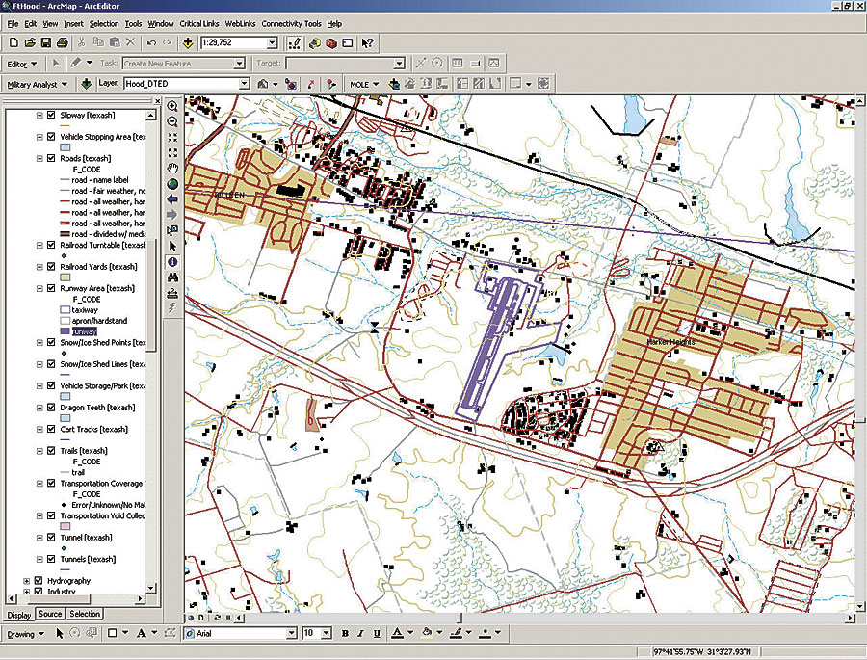The width and height of the screenshot is (867, 660).
Task: Switch to the Source tab
Action: coord(50,614)
